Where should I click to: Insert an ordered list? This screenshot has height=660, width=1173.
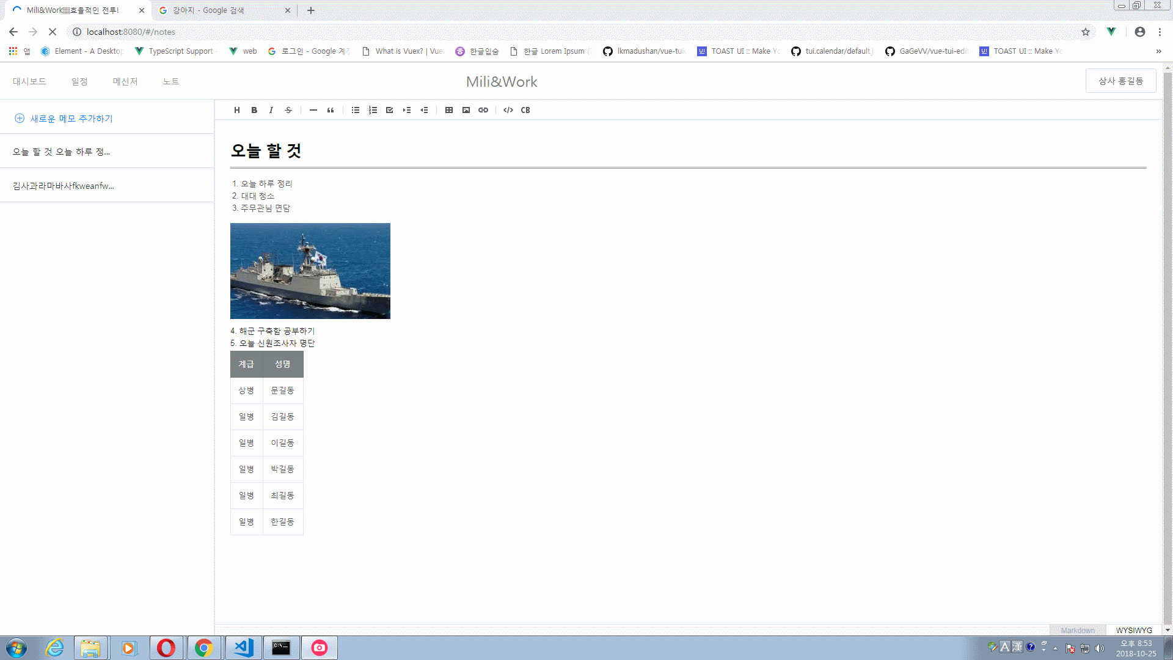point(373,110)
